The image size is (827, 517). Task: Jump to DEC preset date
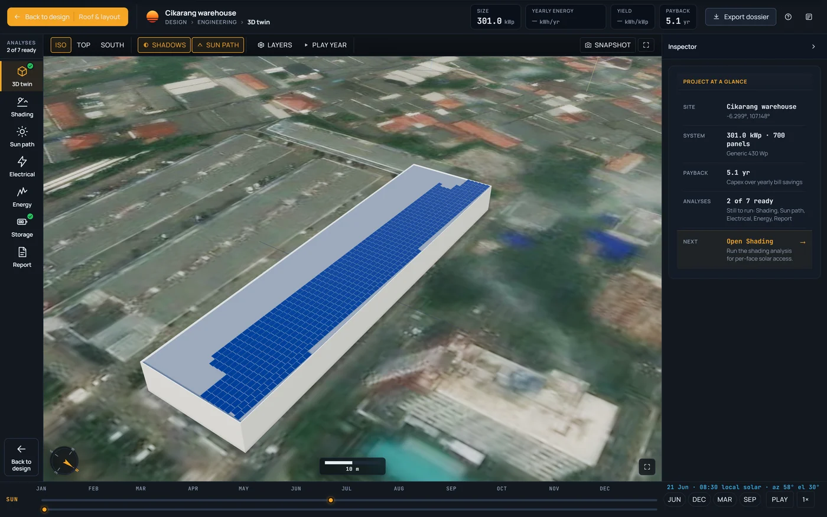699,499
